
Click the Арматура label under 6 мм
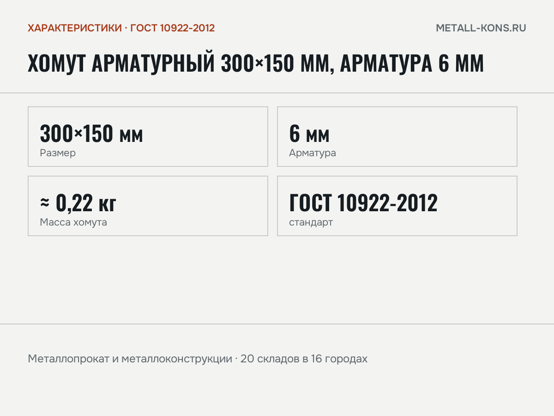pyautogui.click(x=313, y=153)
